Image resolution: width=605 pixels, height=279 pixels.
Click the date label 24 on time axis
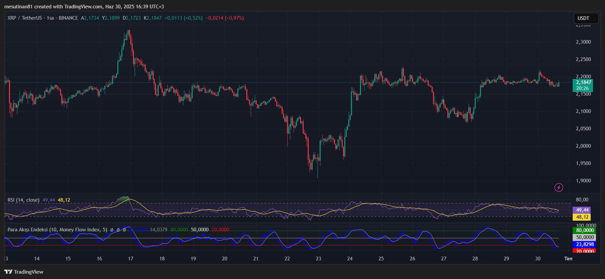350,259
